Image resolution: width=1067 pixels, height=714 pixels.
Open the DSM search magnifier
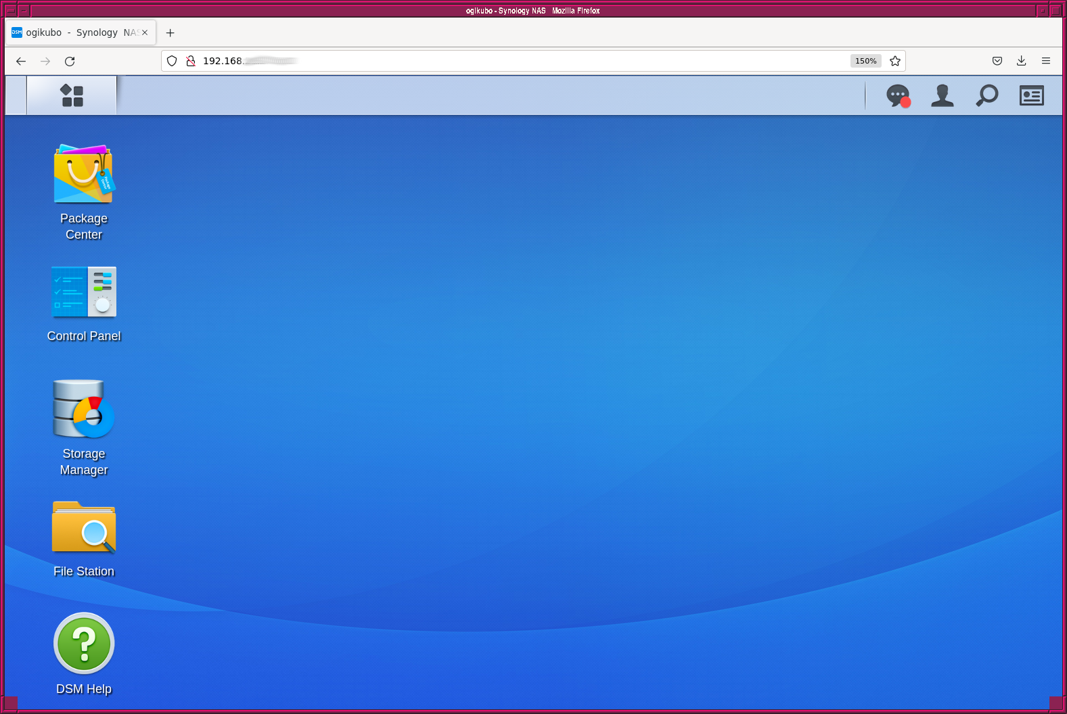tap(986, 96)
